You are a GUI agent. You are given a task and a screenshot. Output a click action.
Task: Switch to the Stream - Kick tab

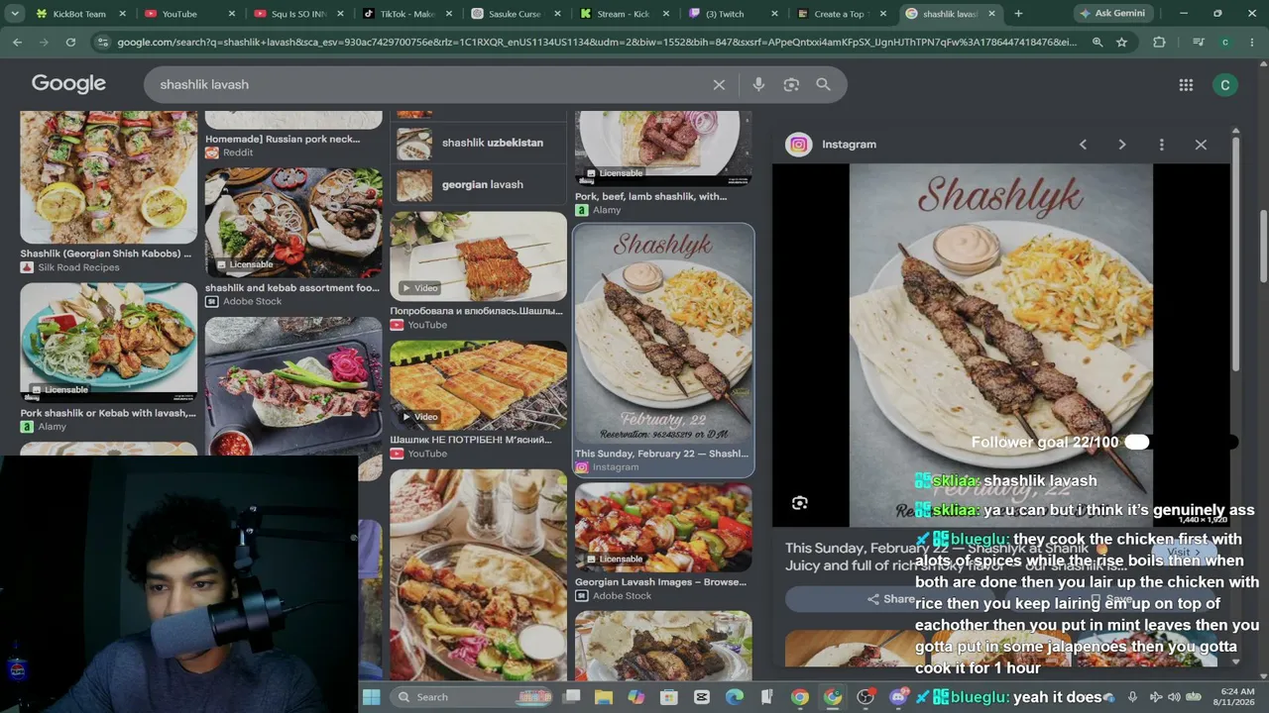pos(625,14)
